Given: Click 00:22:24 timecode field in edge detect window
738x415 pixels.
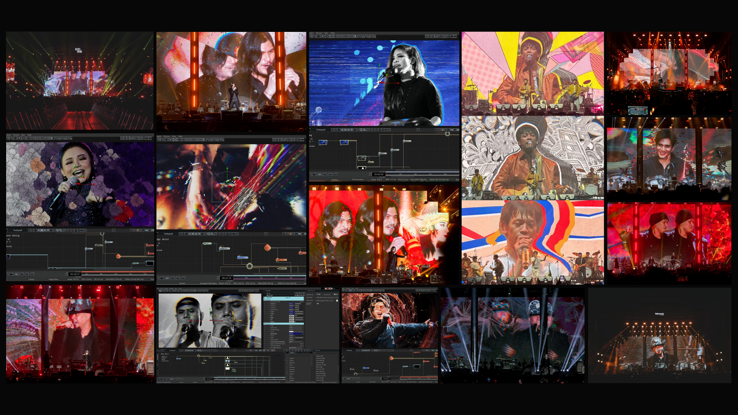Looking at the screenshot, I should (226, 278).
